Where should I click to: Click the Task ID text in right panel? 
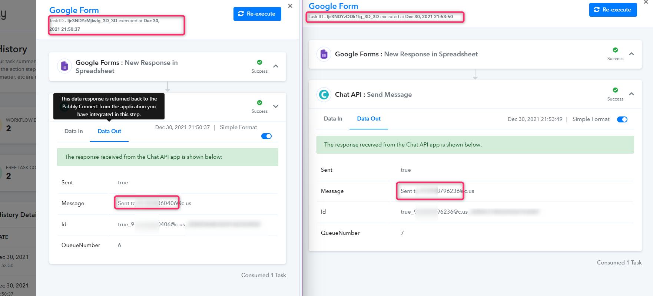pyautogui.click(x=381, y=17)
